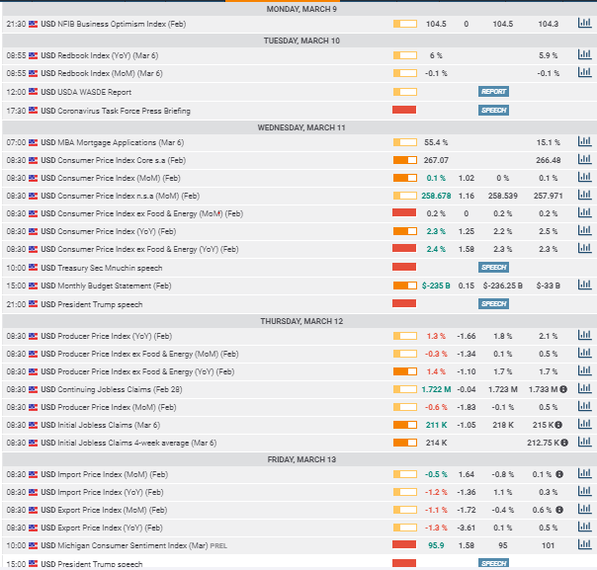
Task: Open chart icon for PPI ex Food & Energy (YoY)
Action: tap(584, 371)
